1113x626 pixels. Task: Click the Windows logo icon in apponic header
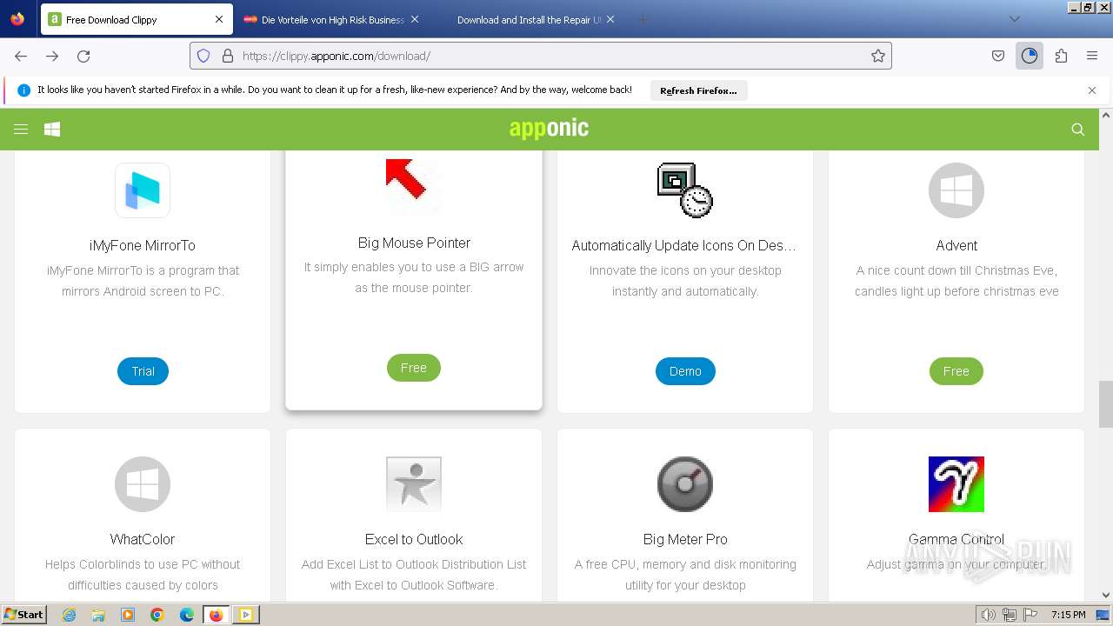click(x=52, y=129)
